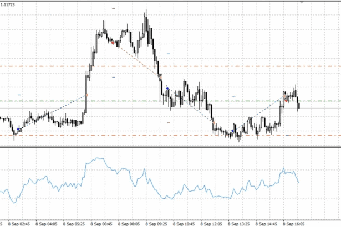The height and width of the screenshot is (227, 341).
Task: Click the 8 Sep 02:45 time label
Action: point(19,224)
